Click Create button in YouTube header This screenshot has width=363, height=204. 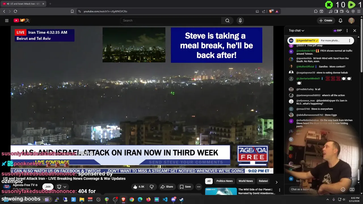(x=326, y=20)
